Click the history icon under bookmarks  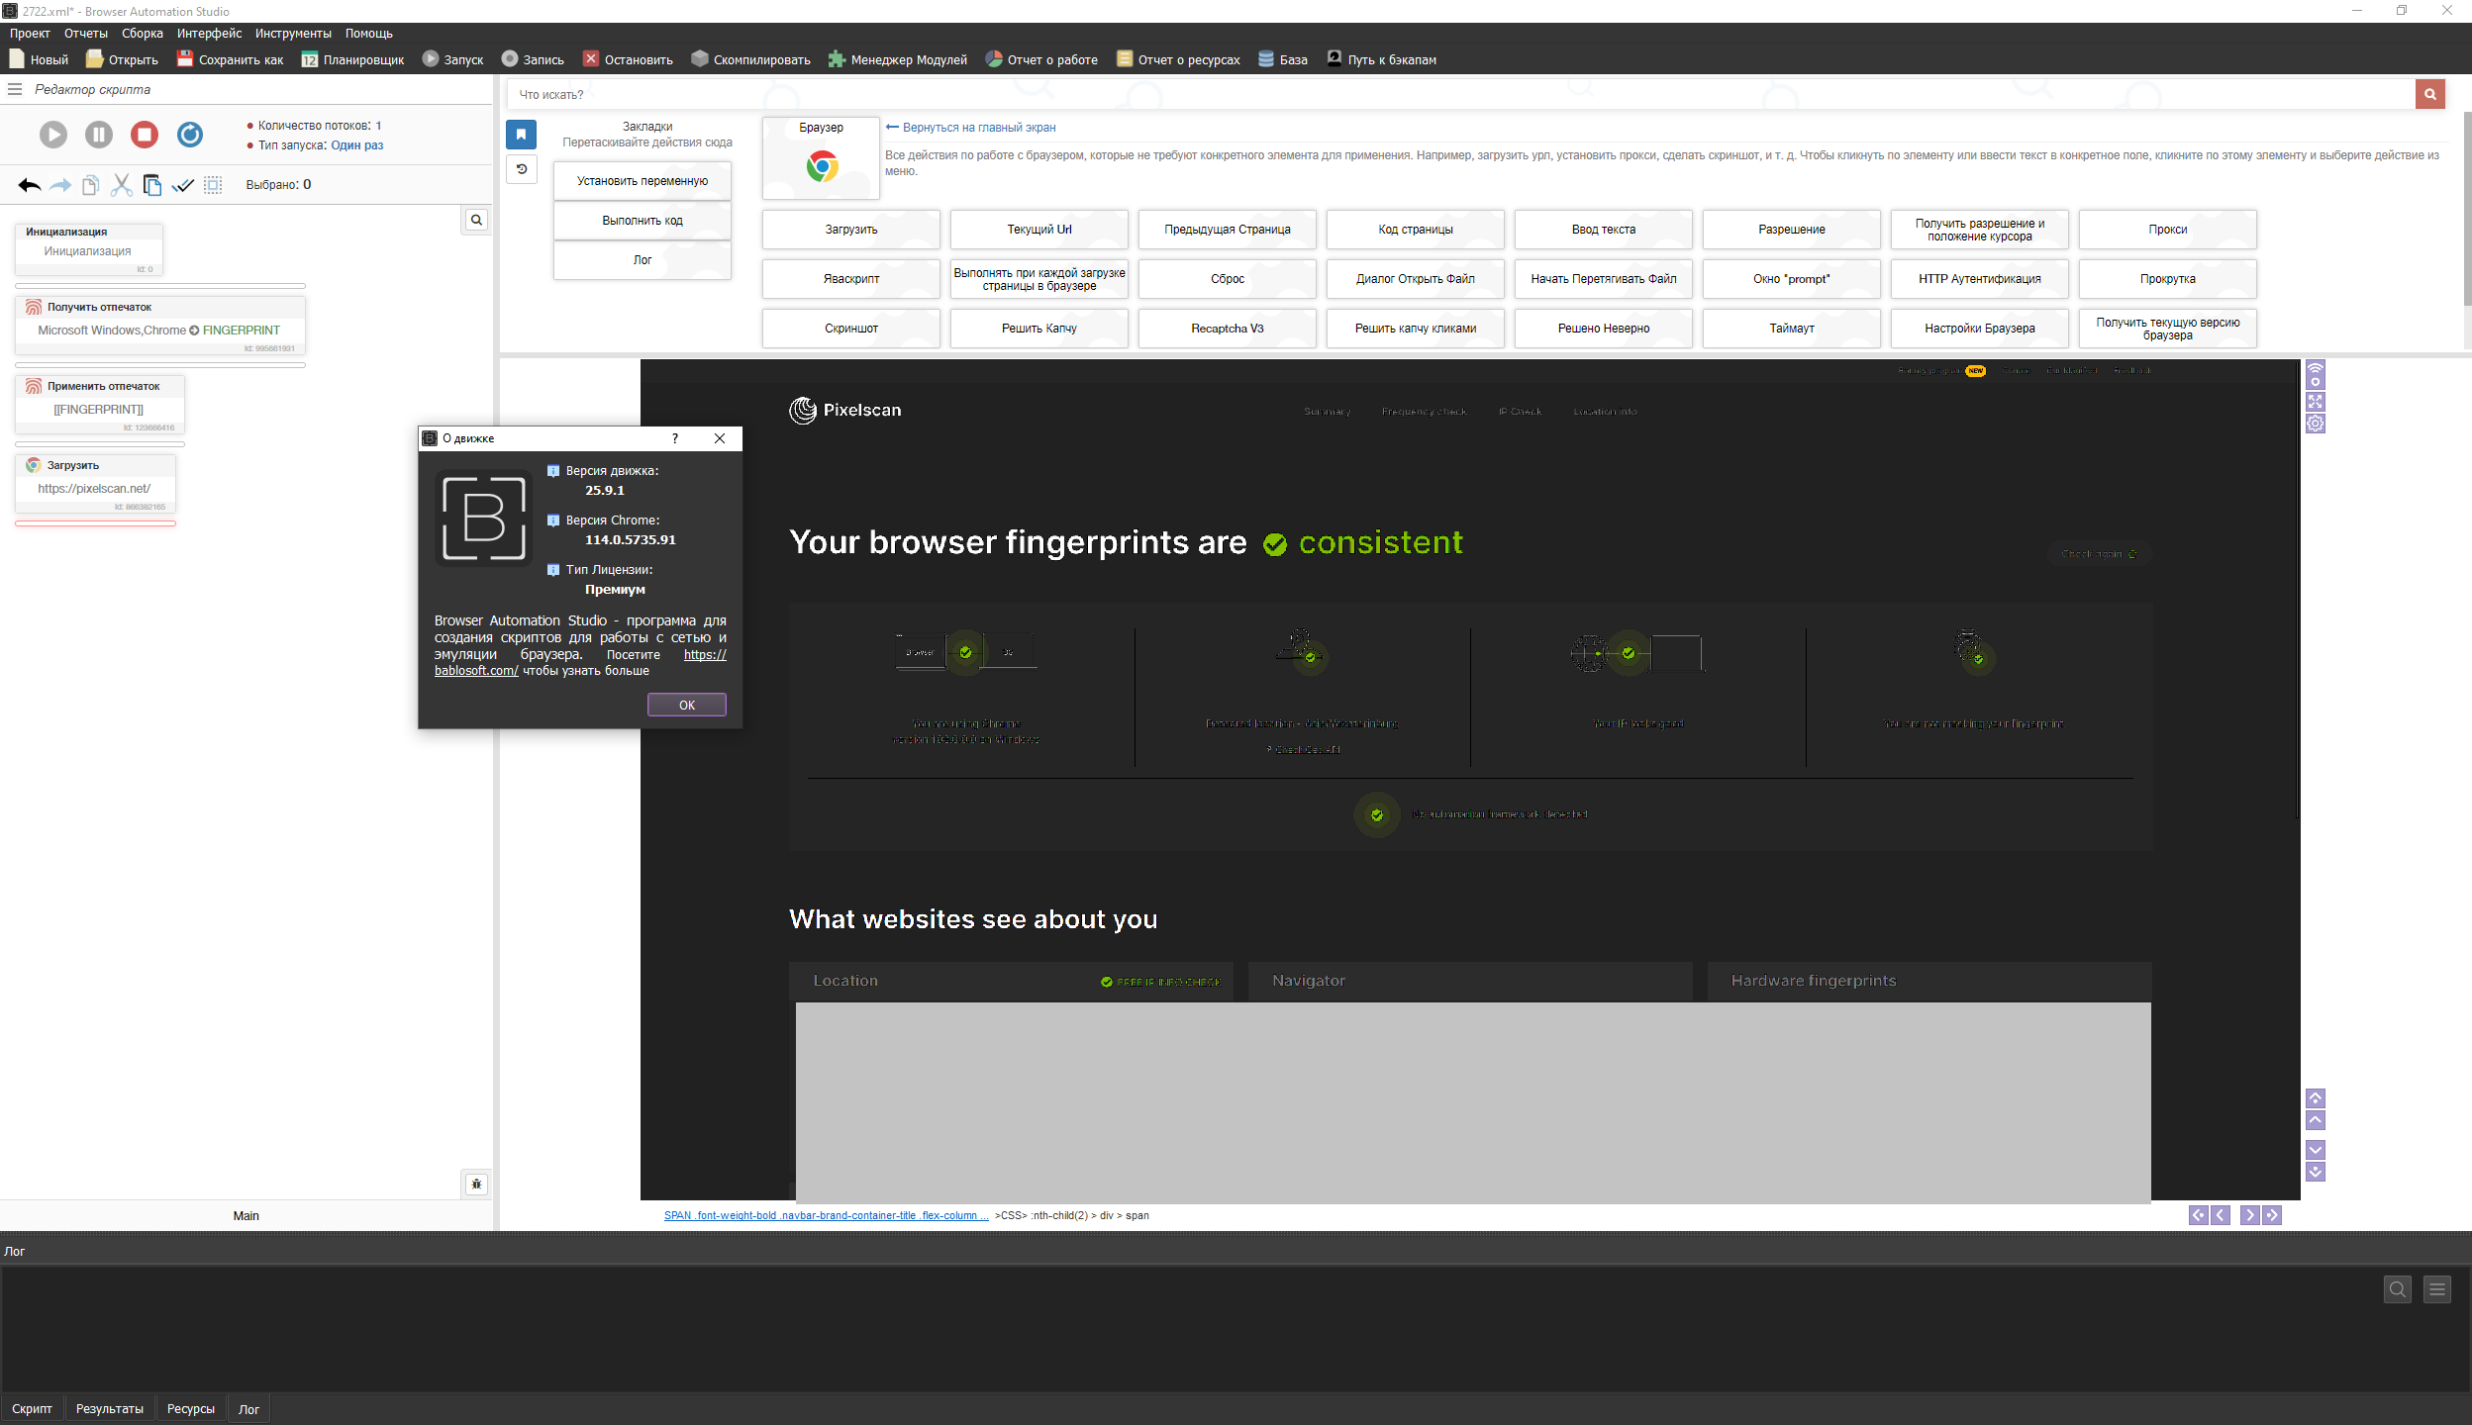[x=521, y=169]
